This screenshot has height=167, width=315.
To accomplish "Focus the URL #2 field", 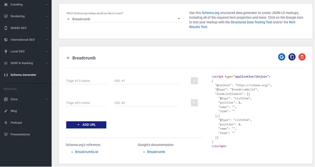I will tap(146, 103).
